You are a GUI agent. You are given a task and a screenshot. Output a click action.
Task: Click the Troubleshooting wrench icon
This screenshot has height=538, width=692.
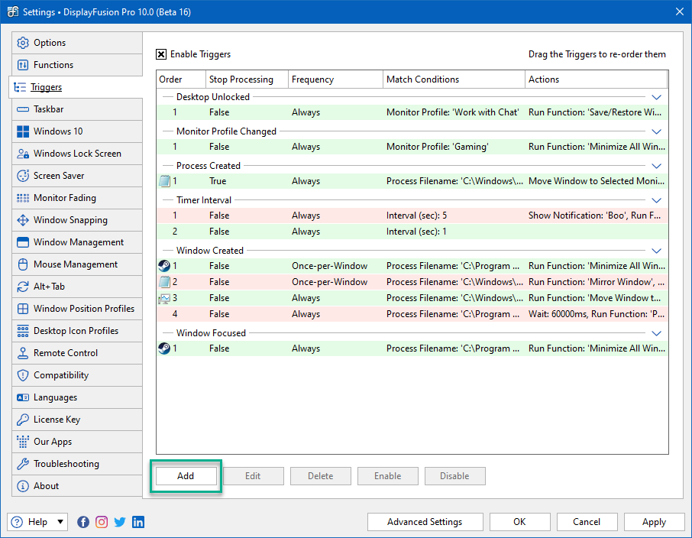tap(22, 464)
